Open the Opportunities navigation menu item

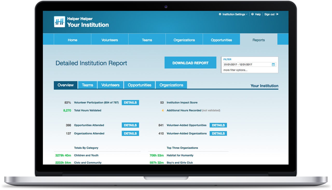click(x=221, y=40)
